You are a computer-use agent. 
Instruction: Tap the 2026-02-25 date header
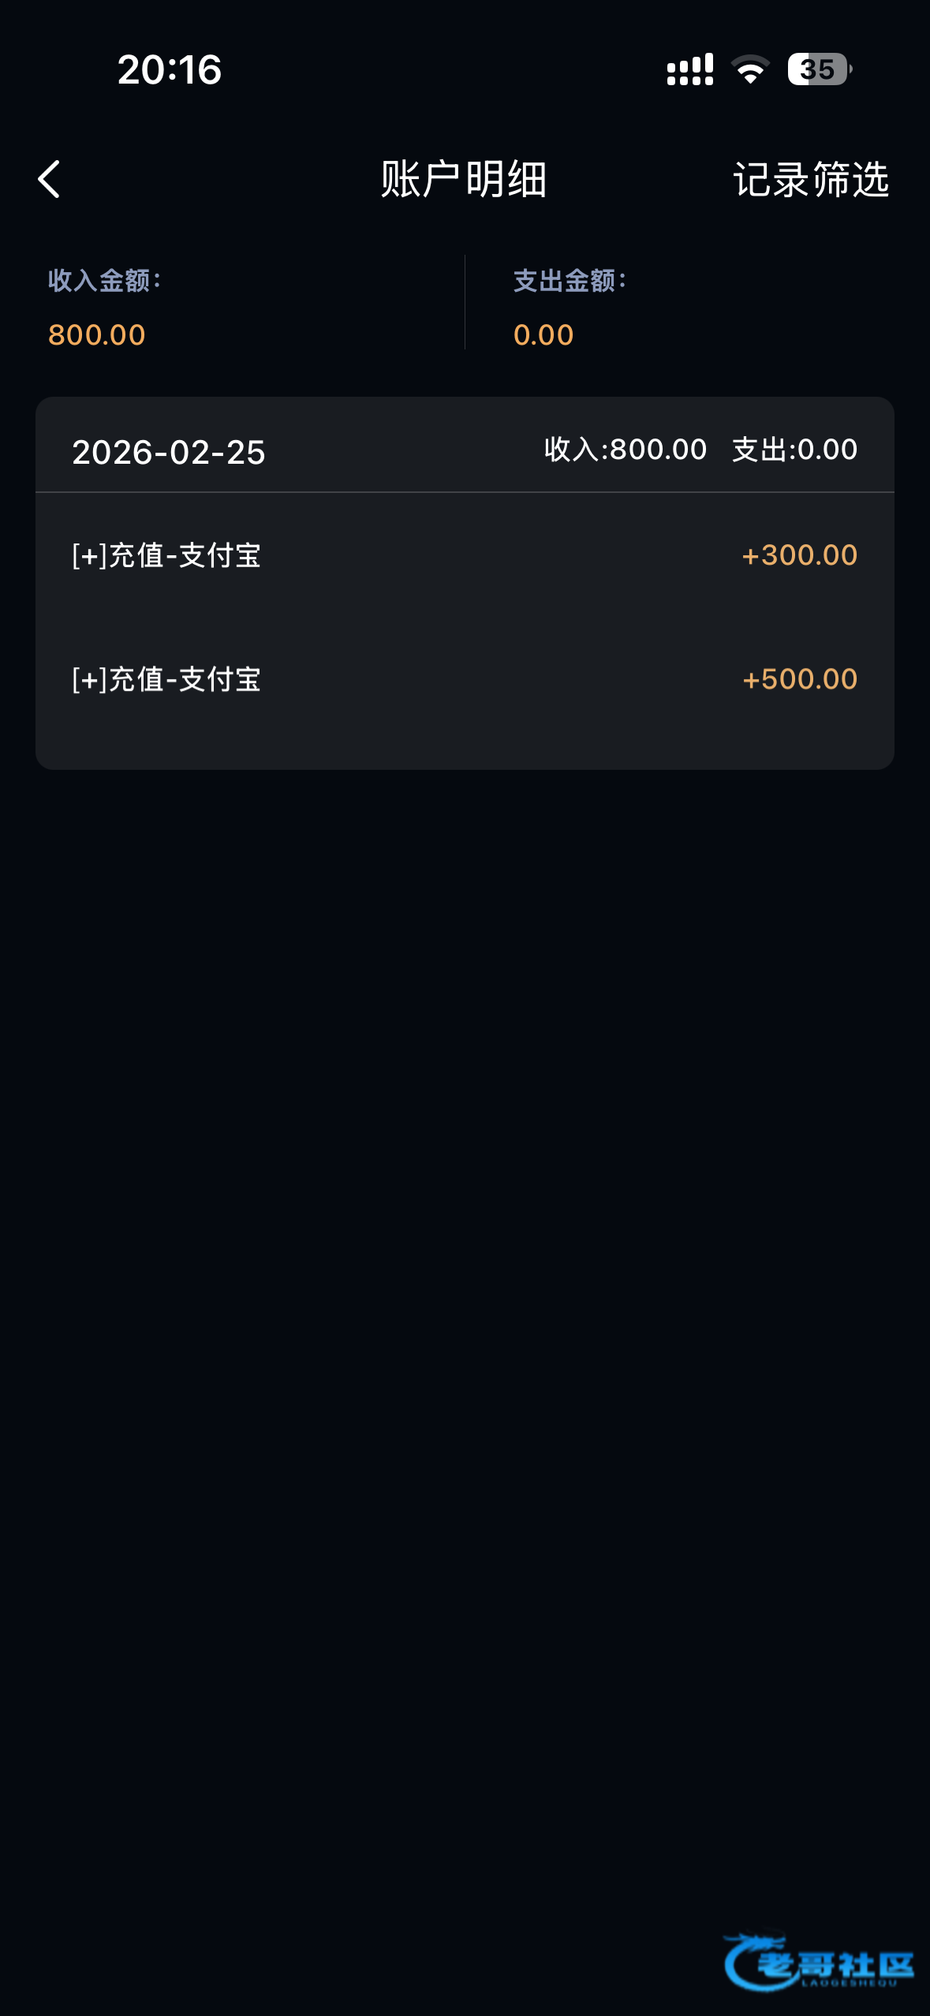(x=169, y=452)
